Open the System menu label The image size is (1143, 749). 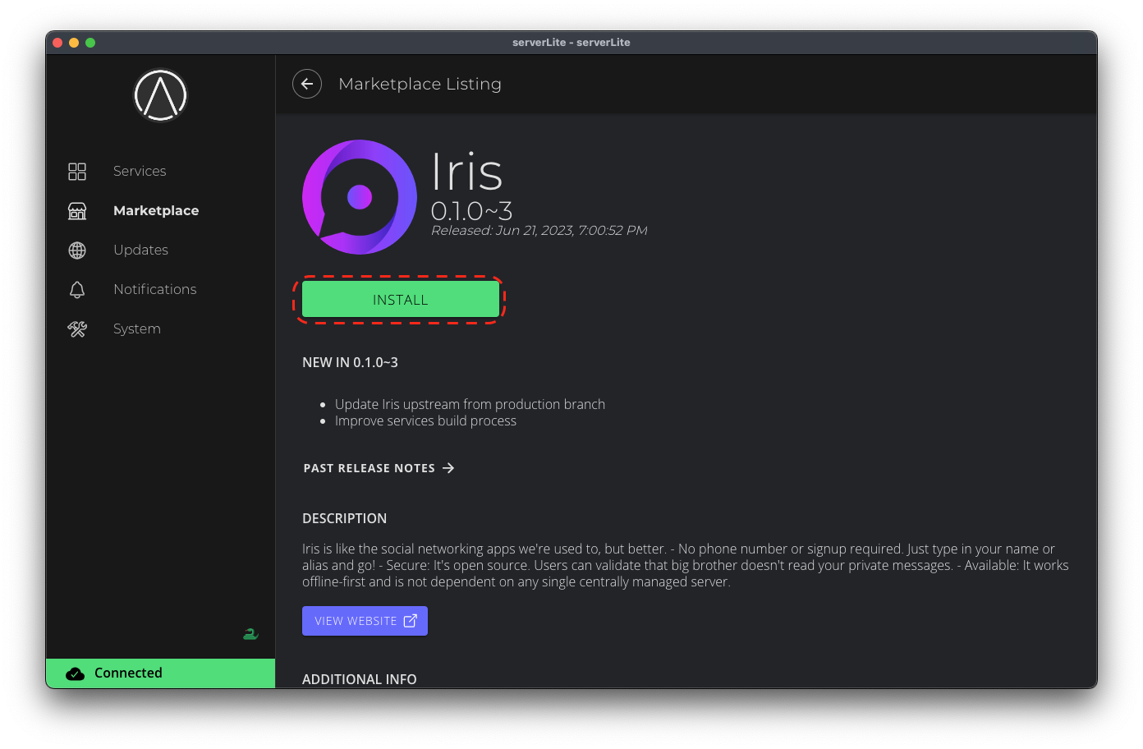tap(136, 329)
